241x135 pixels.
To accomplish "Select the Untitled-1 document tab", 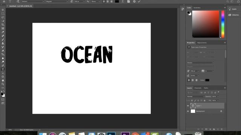I will pos(20,6).
